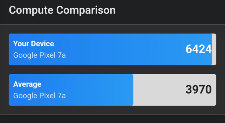225x123 pixels.
Task: Click the blue Your Device score bar
Action: point(110,49)
